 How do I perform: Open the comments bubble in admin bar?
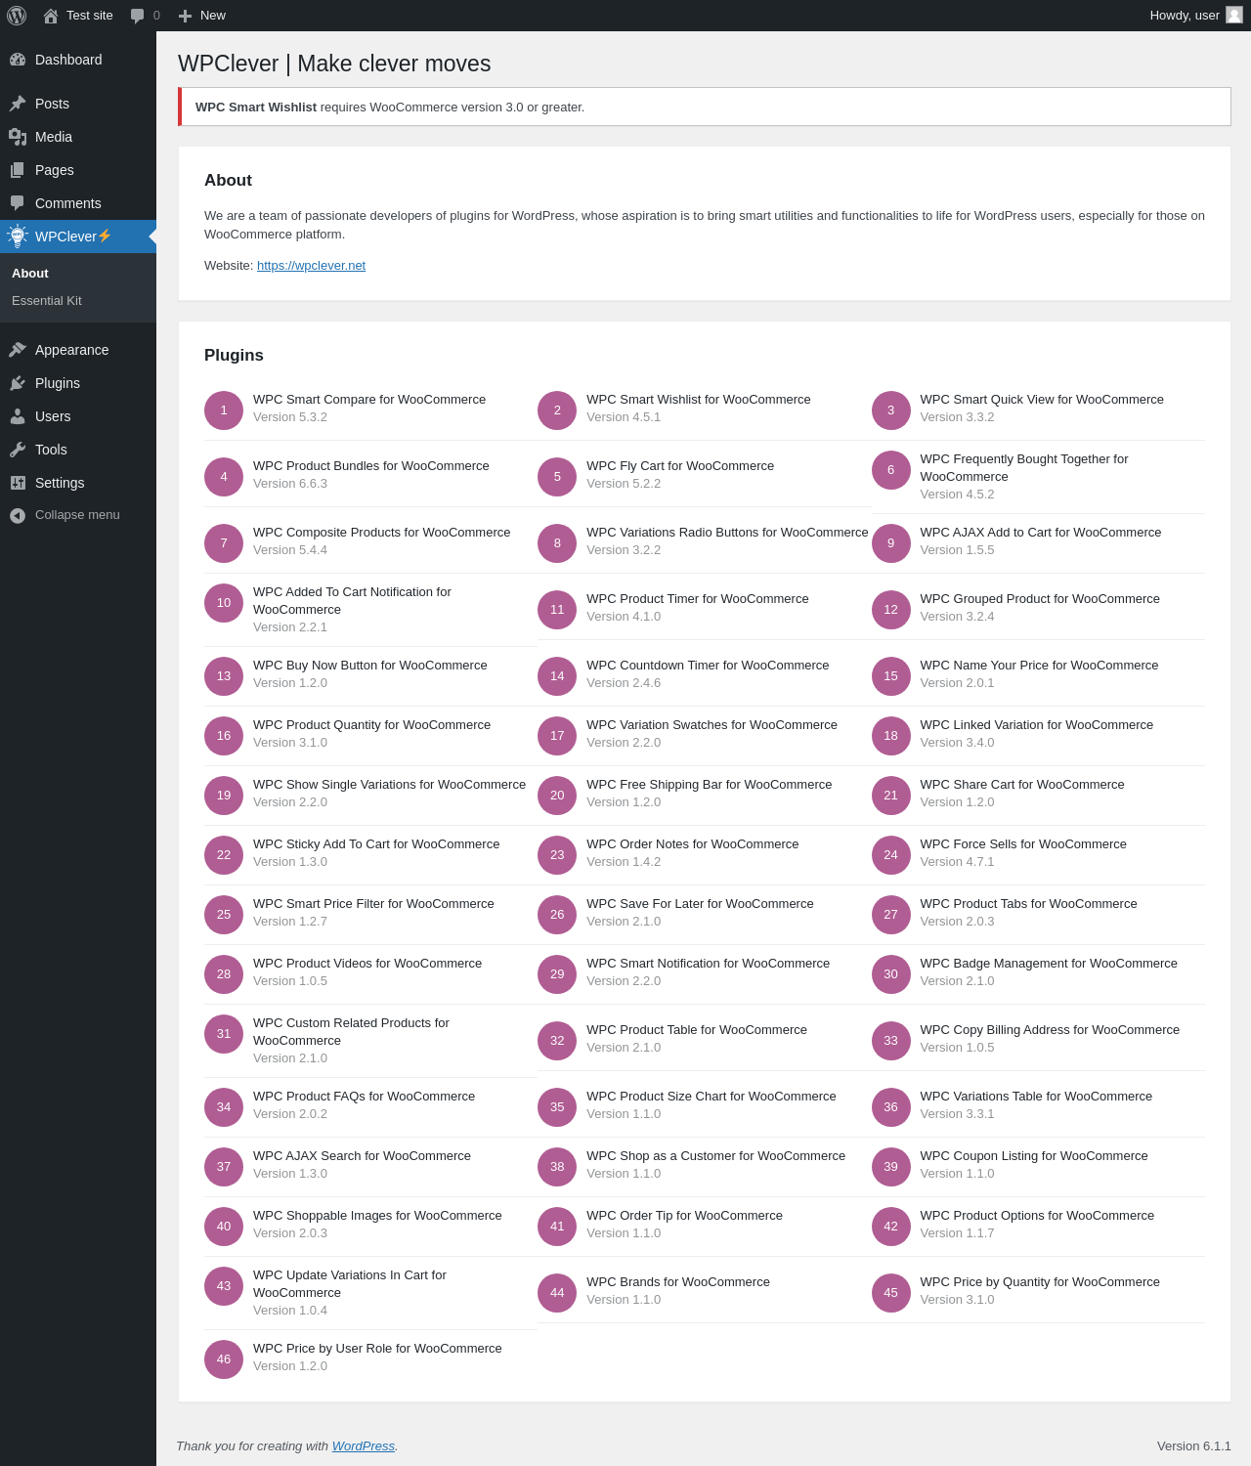tap(138, 16)
